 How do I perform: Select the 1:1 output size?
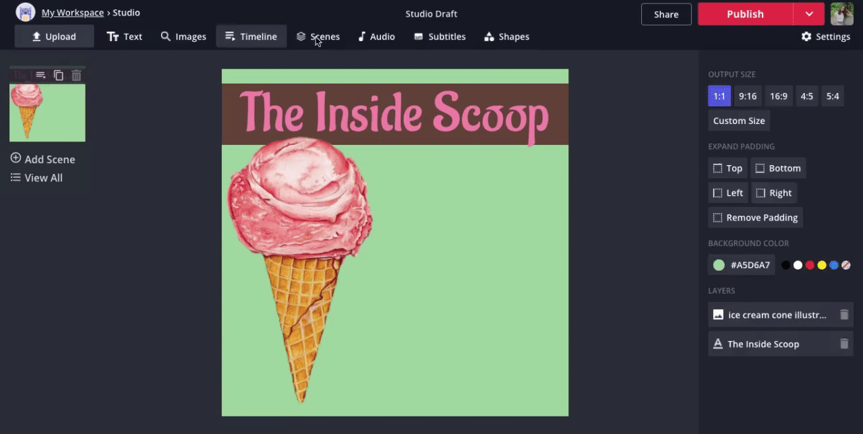coord(719,96)
